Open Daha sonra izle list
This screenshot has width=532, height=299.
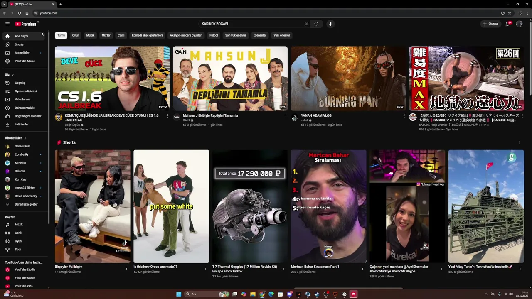point(24,108)
